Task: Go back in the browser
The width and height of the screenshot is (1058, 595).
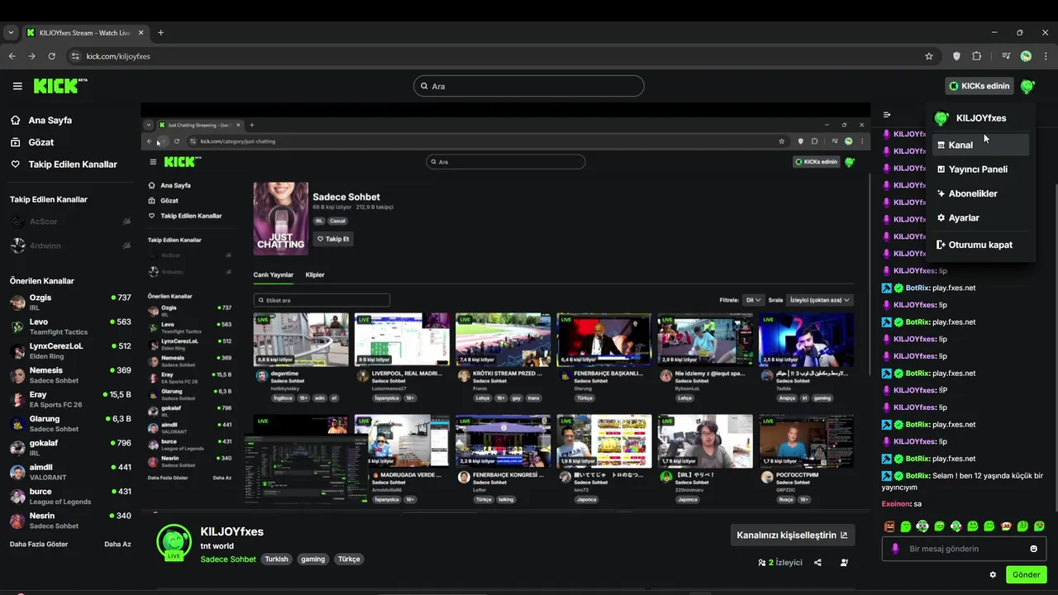Action: coord(12,56)
